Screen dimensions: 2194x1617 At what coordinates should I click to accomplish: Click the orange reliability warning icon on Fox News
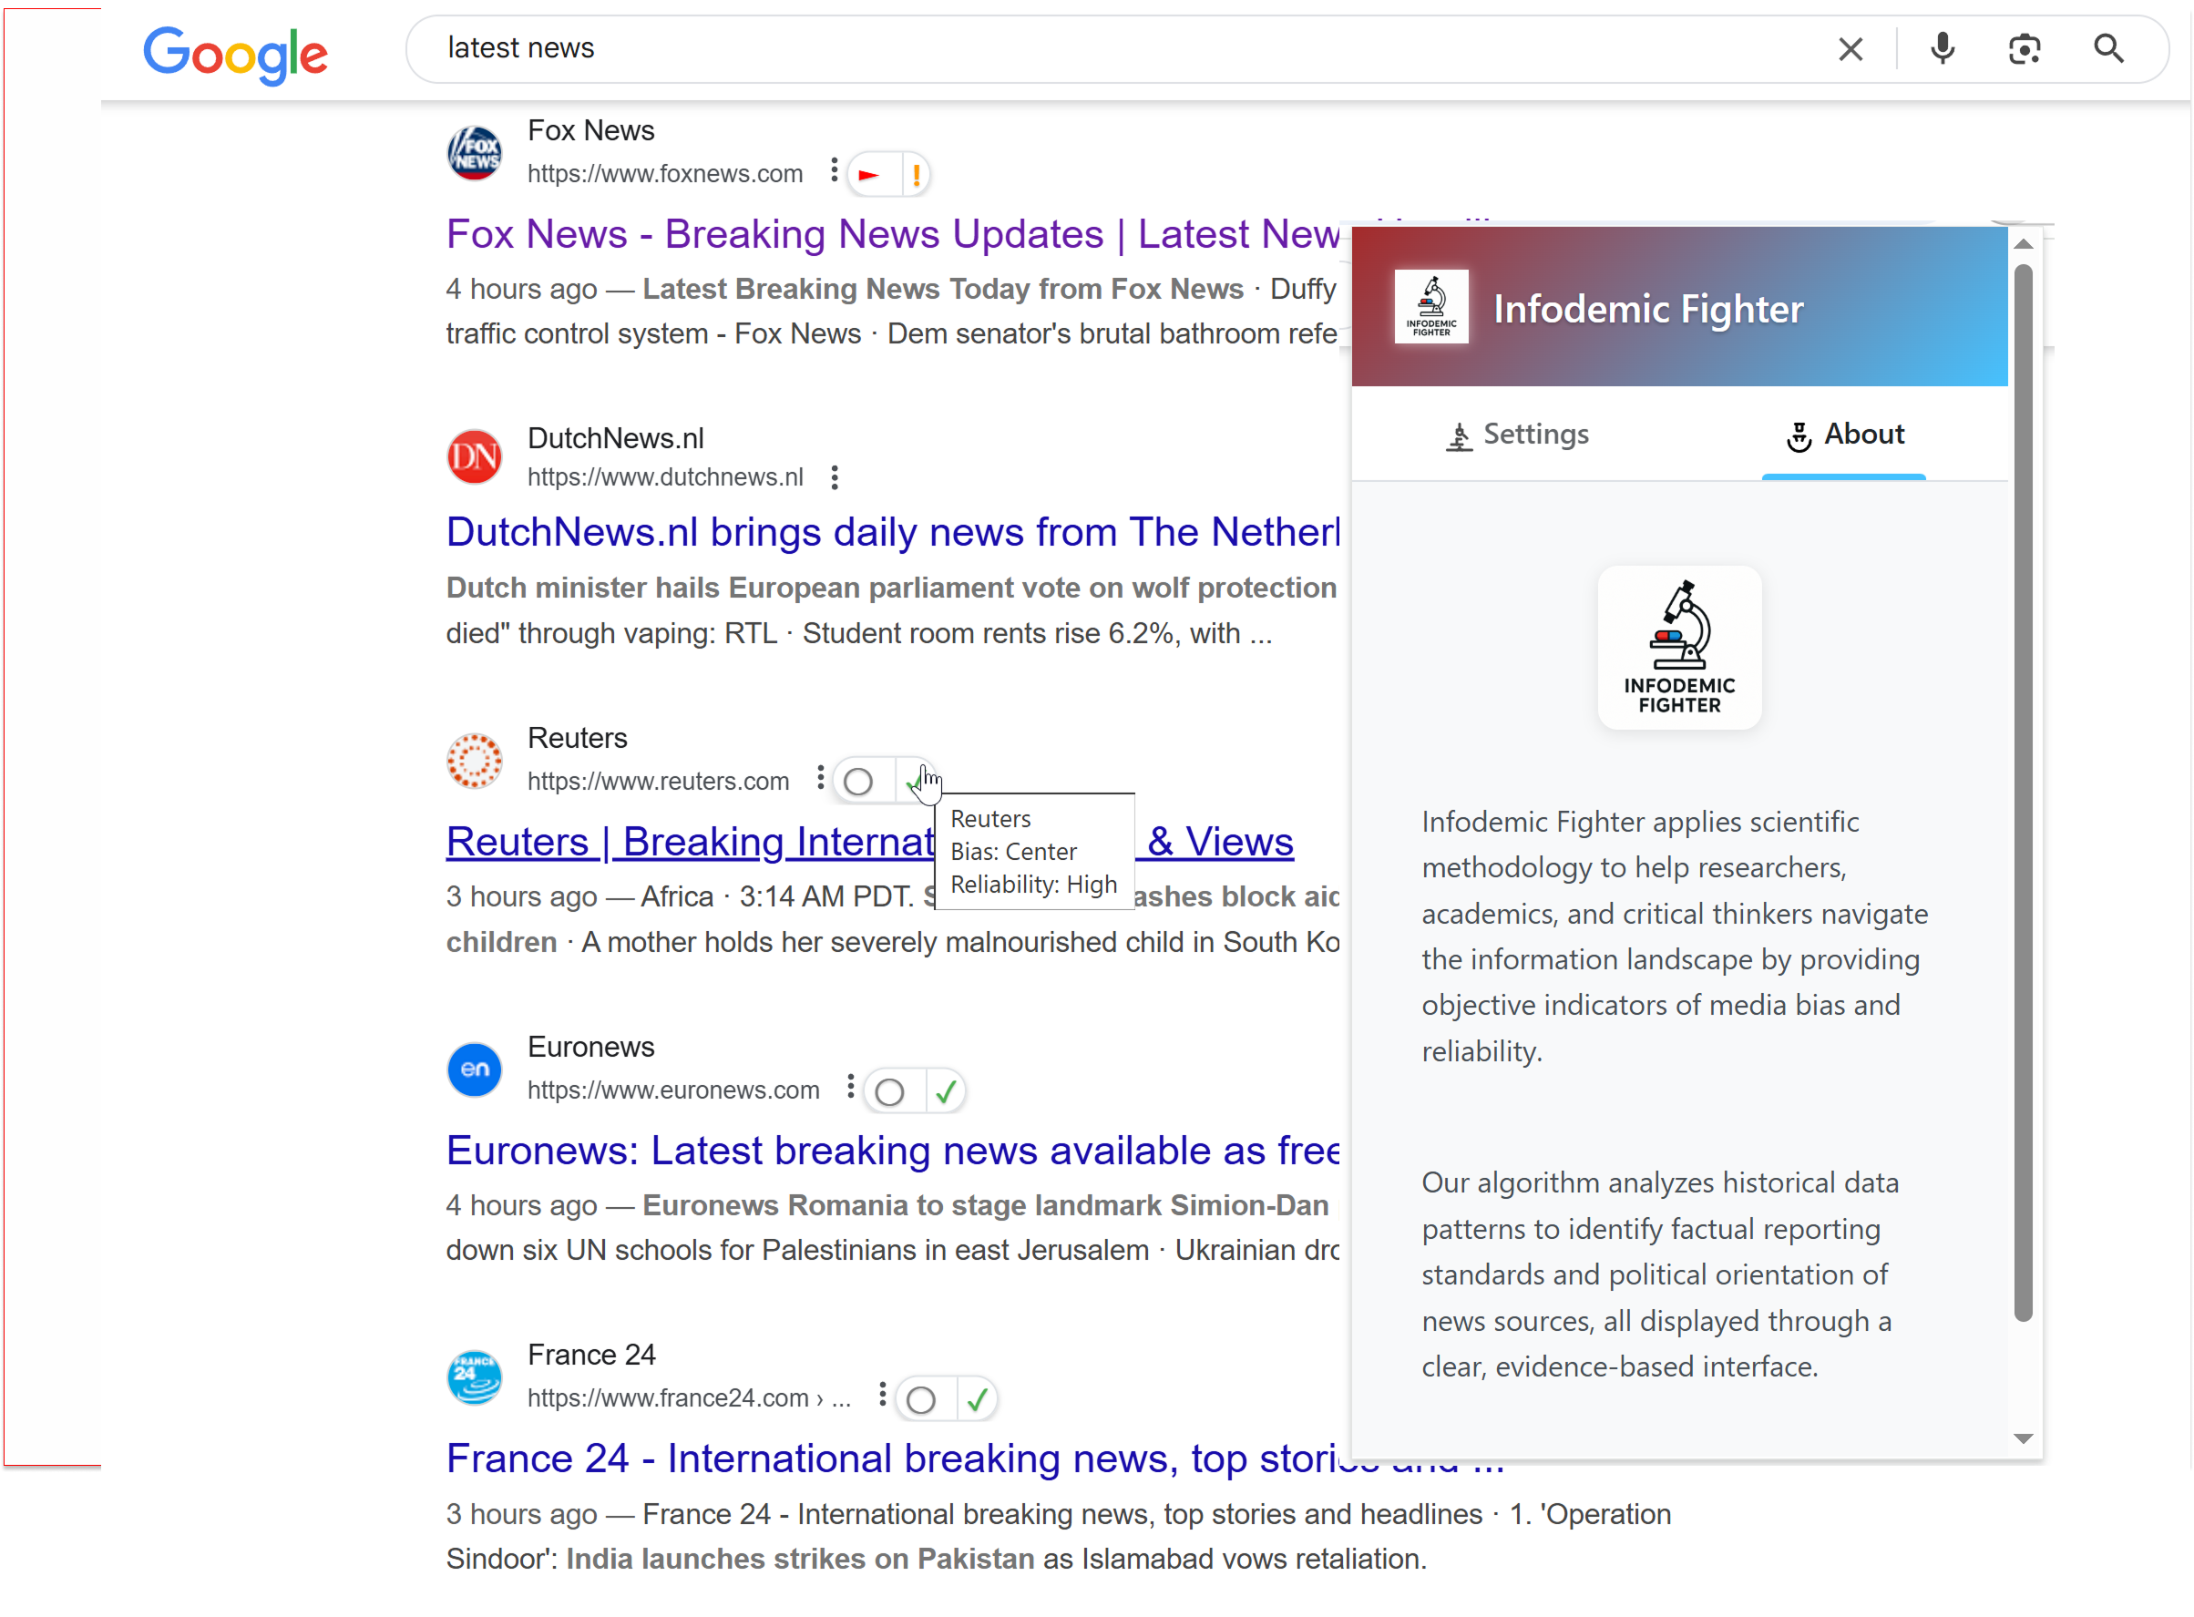[x=916, y=175]
